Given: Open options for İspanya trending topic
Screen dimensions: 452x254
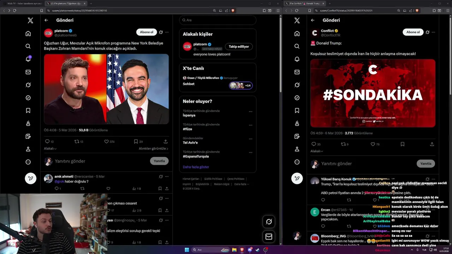Looking at the screenshot, I should pyautogui.click(x=250, y=112).
